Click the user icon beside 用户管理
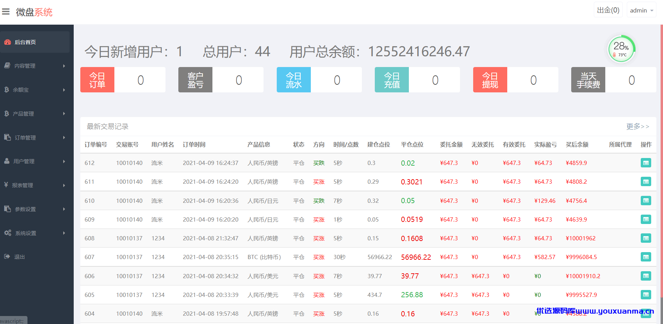Image resolution: width=663 pixels, height=324 pixels. coord(7,161)
